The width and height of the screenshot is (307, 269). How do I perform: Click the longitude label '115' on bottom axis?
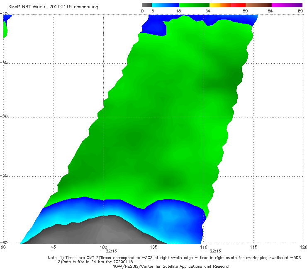(253, 247)
